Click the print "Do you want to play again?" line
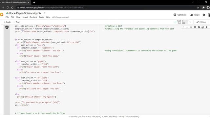This screenshot has width=210, height=118. point(38,102)
